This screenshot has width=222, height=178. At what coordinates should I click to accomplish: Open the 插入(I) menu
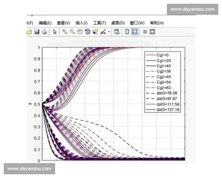82,23
